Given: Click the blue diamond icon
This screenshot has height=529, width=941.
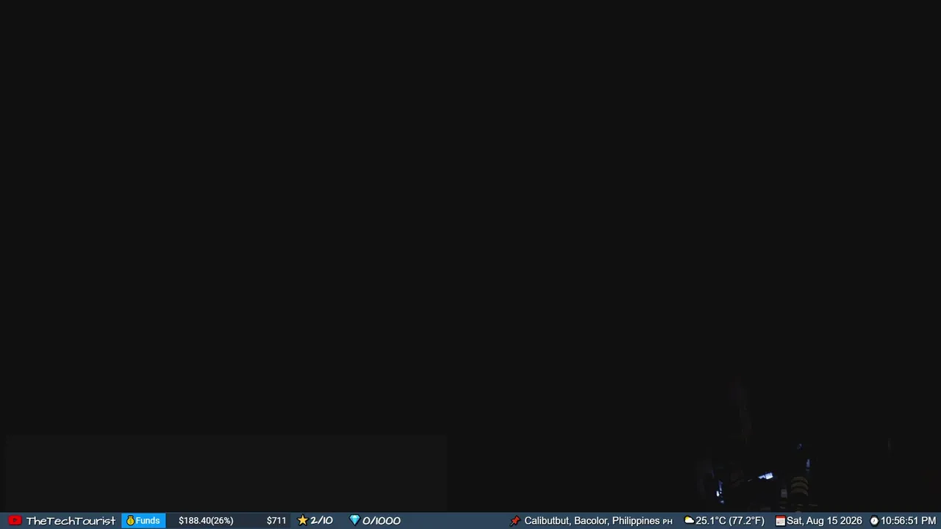Looking at the screenshot, I should 354,520.
